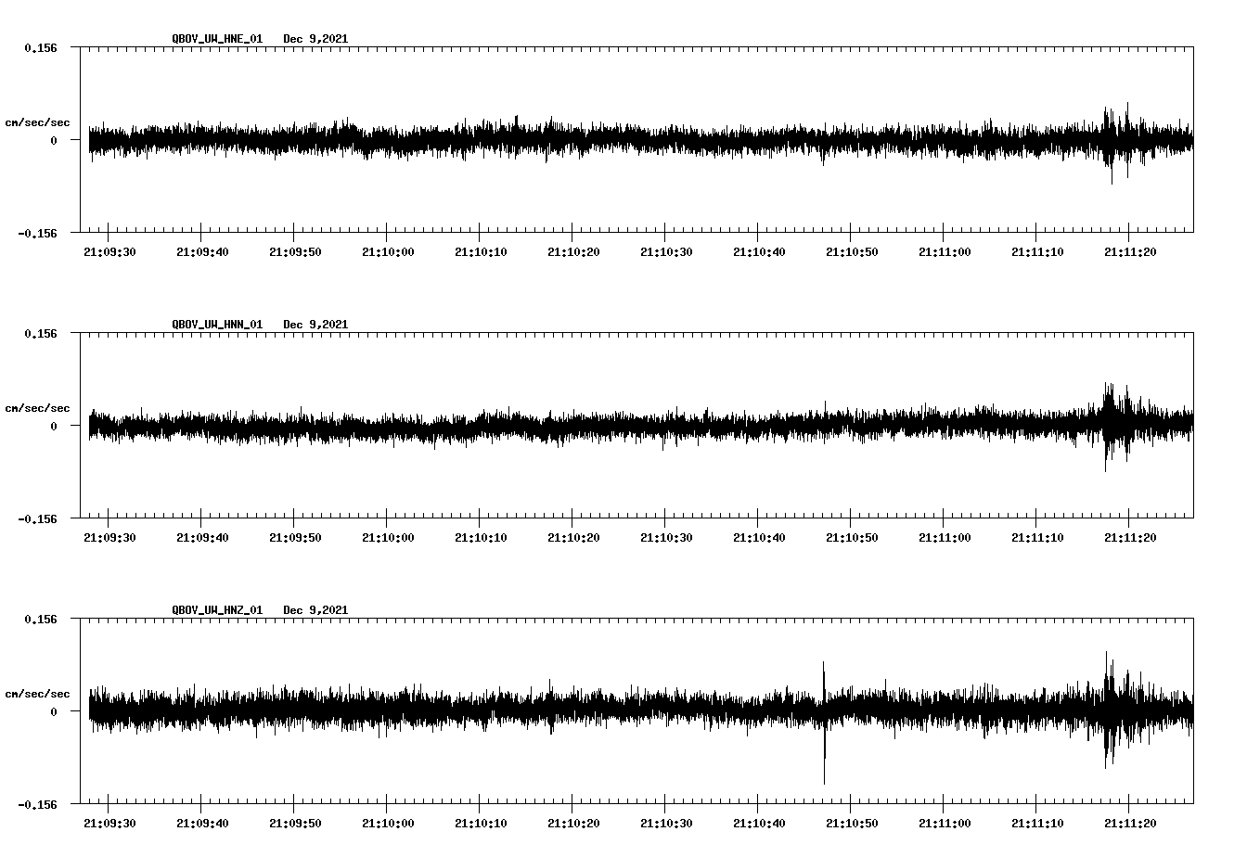The image size is (1260, 857).
Task: Select the 21:11:00 time label under HNN plot
Action: 945,537
